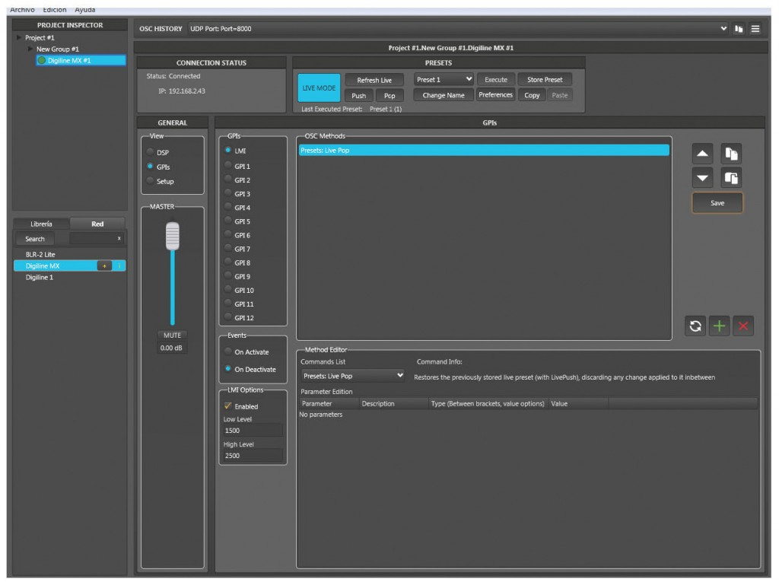Click the Store Preset button
Image resolution: width=779 pixels, height=582 pixels.
[x=545, y=79]
